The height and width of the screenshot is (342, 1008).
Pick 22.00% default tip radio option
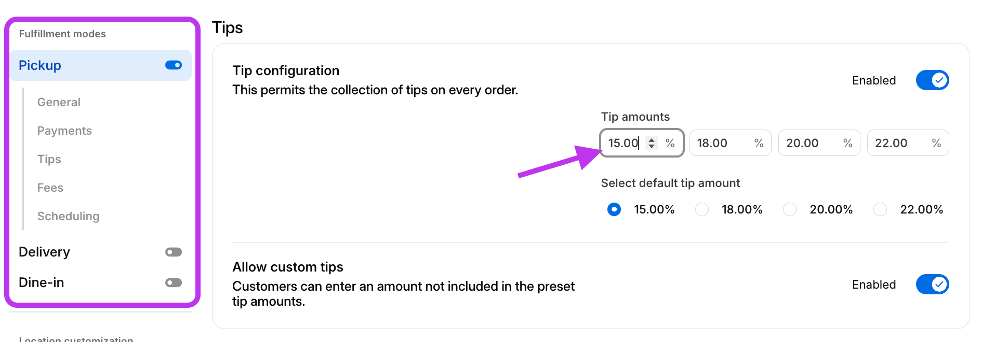(x=880, y=209)
